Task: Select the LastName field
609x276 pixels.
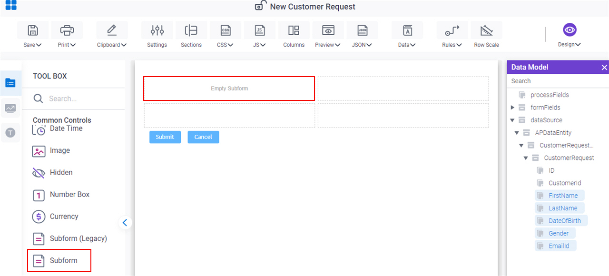Action: click(560, 208)
